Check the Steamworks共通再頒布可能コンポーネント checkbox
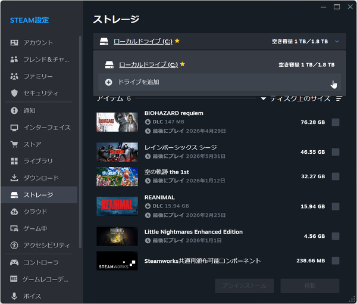 pos(336,260)
